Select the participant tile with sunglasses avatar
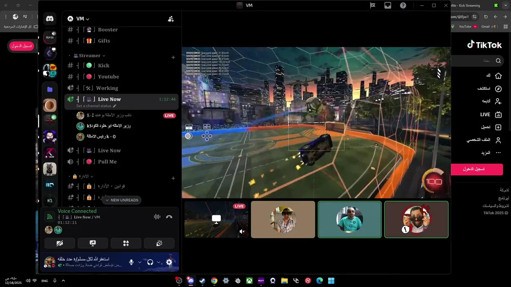The width and height of the screenshot is (511, 287). pyautogui.click(x=416, y=220)
